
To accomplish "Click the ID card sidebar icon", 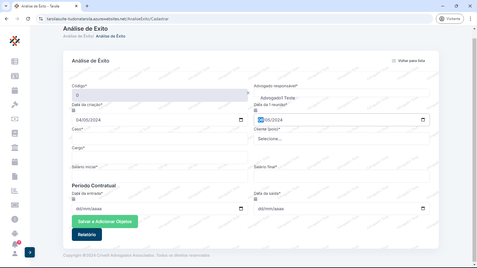I will click(15, 76).
